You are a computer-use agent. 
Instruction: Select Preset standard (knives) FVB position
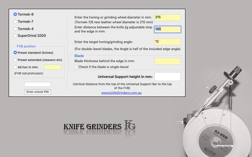15,52
